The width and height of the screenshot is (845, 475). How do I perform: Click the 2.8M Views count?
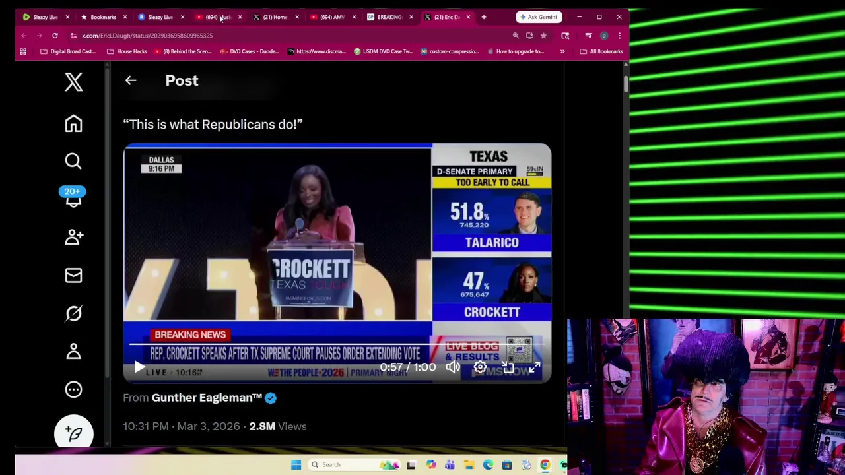[x=277, y=426]
